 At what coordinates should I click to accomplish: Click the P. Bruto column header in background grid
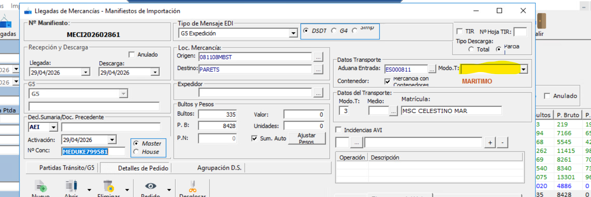(568, 115)
